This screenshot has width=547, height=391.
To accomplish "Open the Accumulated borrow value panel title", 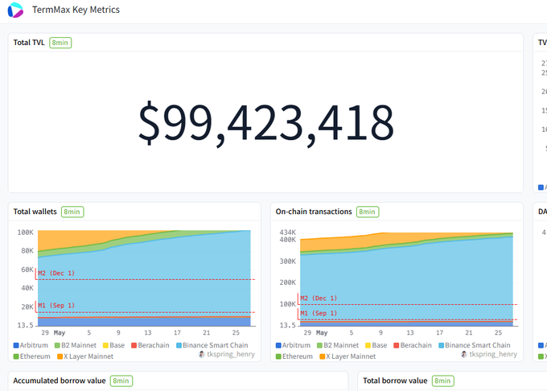I will [x=60, y=381].
